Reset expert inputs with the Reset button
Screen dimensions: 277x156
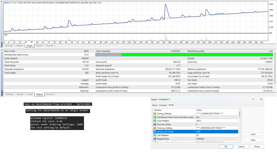257,146
